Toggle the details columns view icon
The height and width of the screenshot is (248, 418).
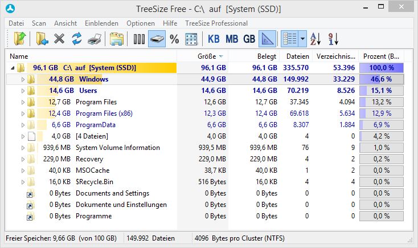tap(289, 39)
